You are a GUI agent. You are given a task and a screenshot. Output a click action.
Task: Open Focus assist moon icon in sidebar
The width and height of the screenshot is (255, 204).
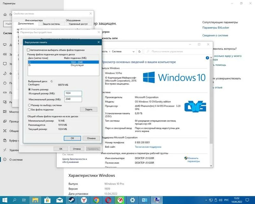pyautogui.click(x=5, y=73)
